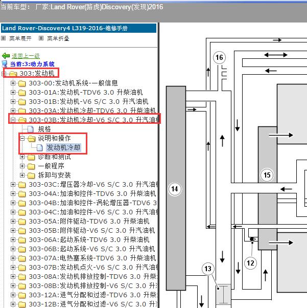Click the 303-05A folder icon

point(22,222)
